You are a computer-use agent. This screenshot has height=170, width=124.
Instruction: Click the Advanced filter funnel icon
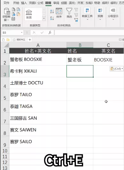tap(76, 20)
